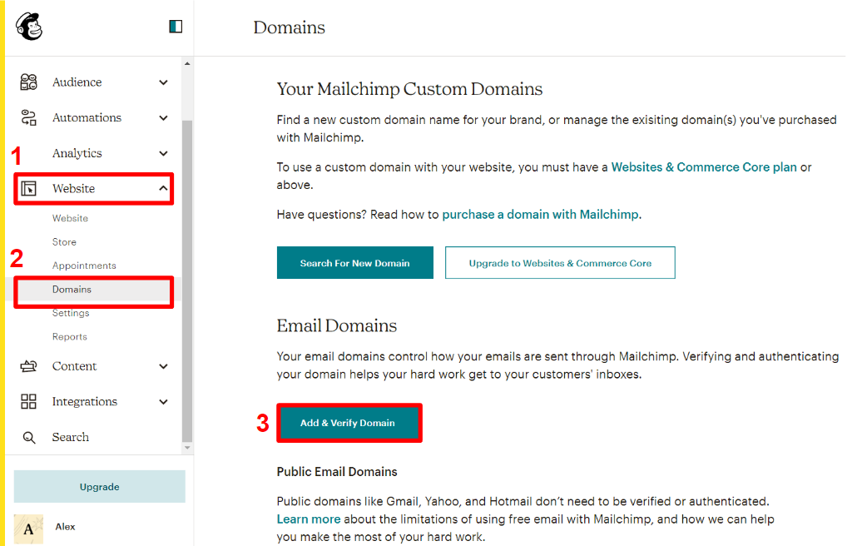
Task: Click the Alex profile avatar
Action: [28, 529]
